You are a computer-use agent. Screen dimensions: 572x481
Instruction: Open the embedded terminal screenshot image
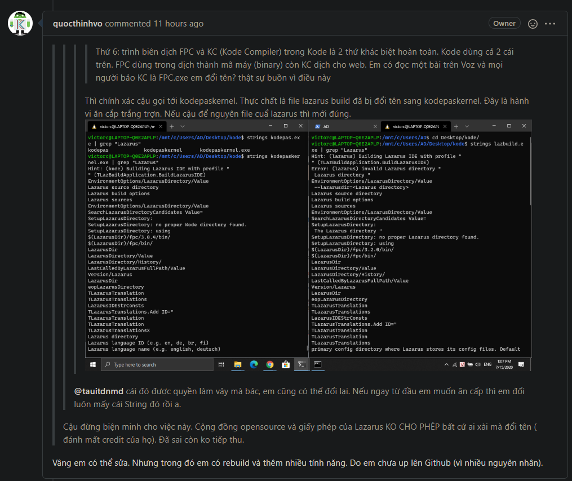[308, 245]
